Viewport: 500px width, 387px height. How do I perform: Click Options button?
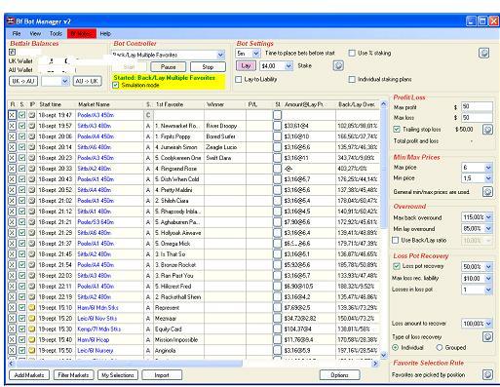(339, 375)
